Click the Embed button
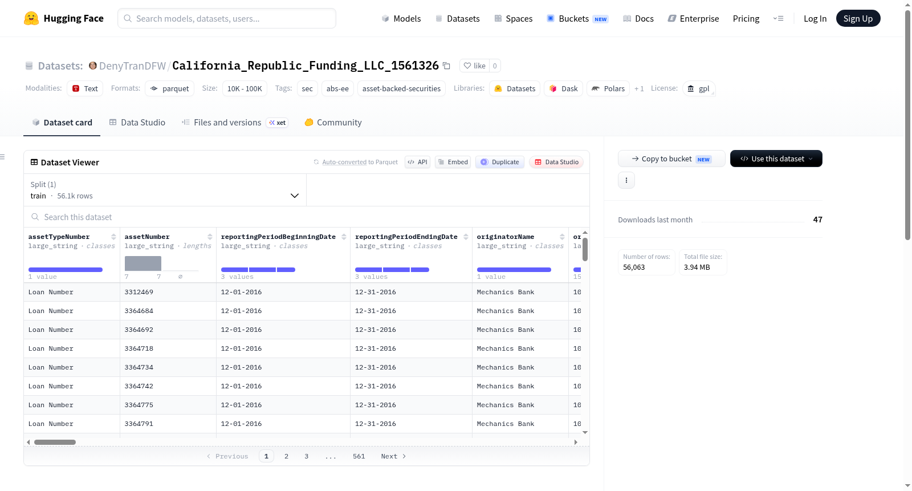Viewport: 912px width, 491px height. tap(453, 162)
